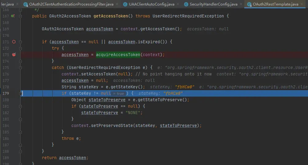308x165 pixels.
Task: Click e.getStateKey() on line 178
Action: pos(124,87)
